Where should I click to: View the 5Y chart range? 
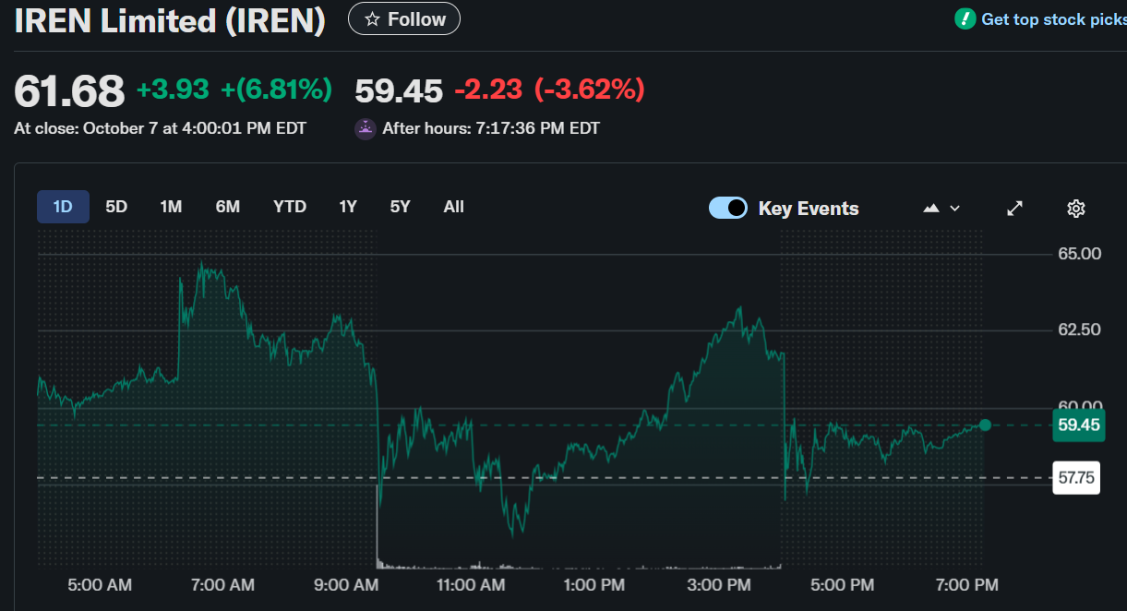point(400,207)
